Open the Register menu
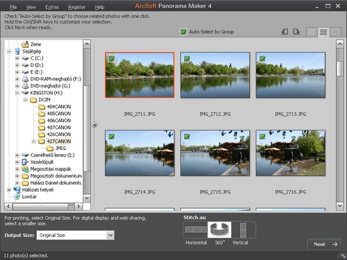Viewport: 347px width, 260px height. [x=77, y=7]
